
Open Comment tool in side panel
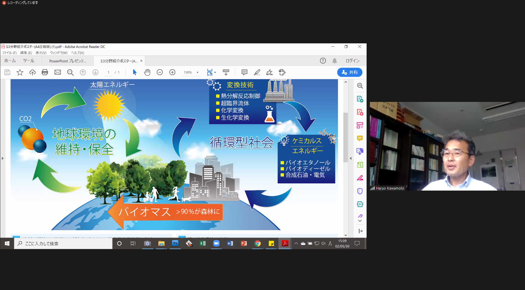[360, 138]
